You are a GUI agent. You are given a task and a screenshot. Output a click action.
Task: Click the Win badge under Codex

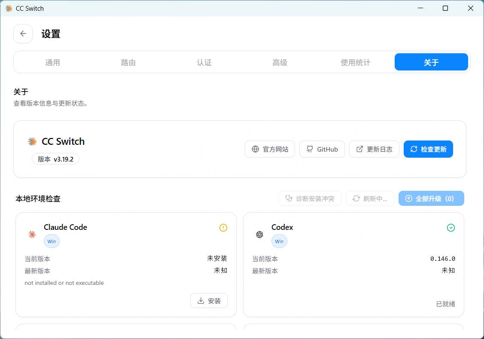point(279,241)
